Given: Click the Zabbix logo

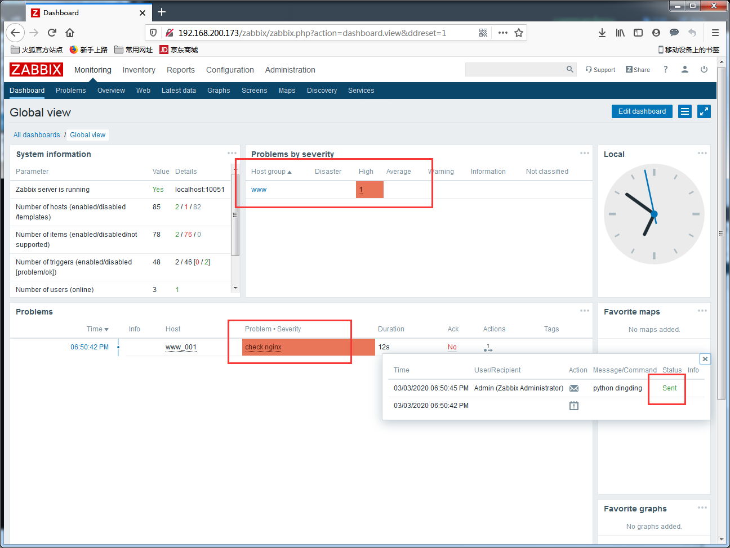Looking at the screenshot, I should coord(36,70).
